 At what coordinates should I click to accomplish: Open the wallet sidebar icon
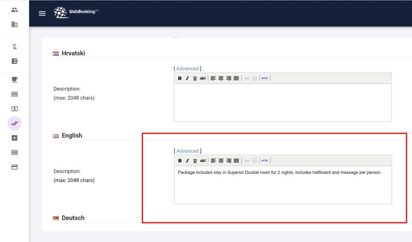click(x=14, y=61)
